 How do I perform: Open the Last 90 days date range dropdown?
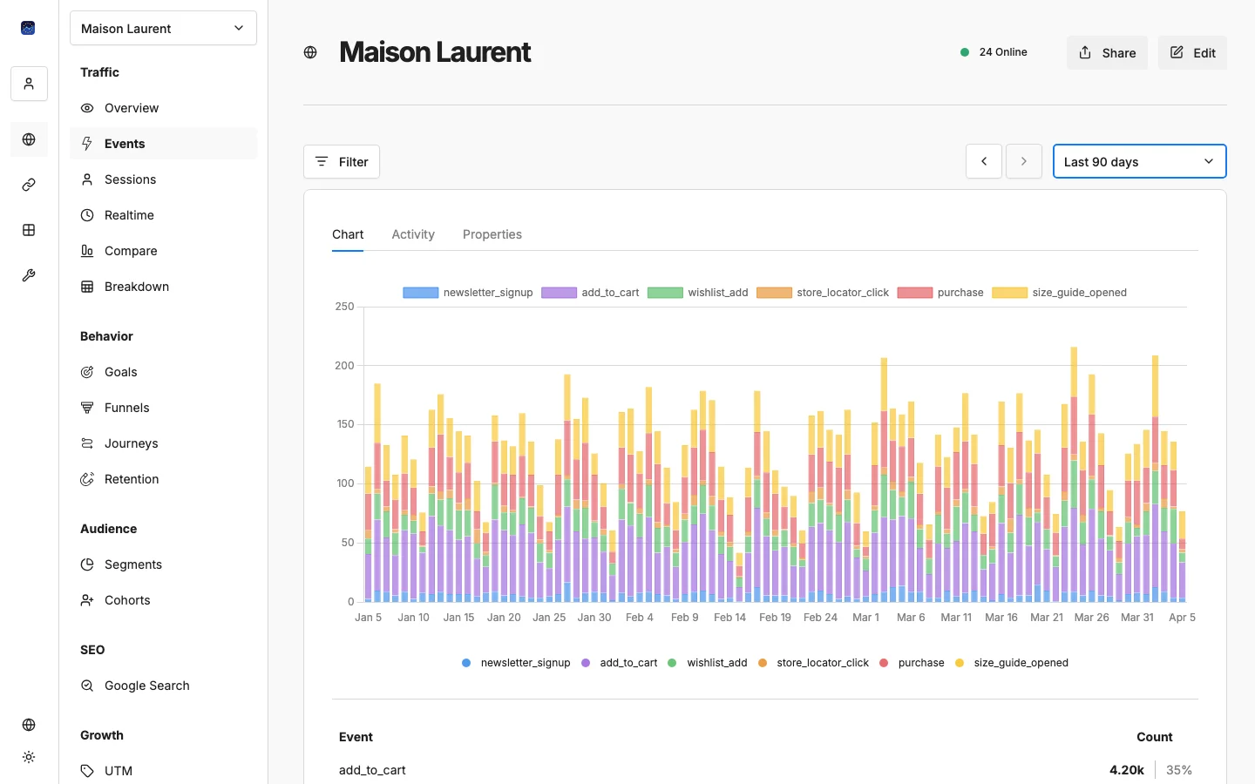pyautogui.click(x=1140, y=161)
